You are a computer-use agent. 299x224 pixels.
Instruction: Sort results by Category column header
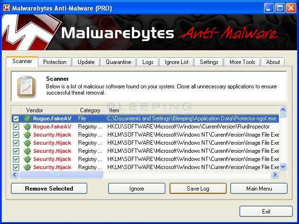[90, 110]
